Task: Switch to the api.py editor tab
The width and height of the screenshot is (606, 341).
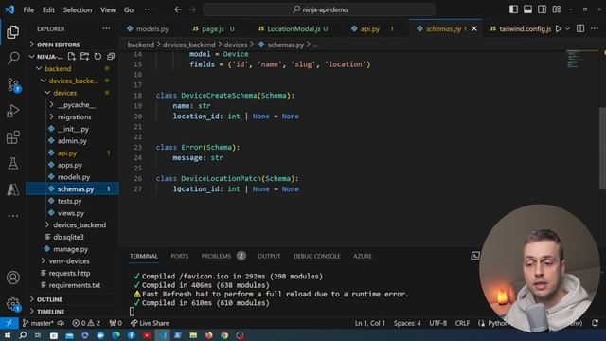Action: point(370,28)
